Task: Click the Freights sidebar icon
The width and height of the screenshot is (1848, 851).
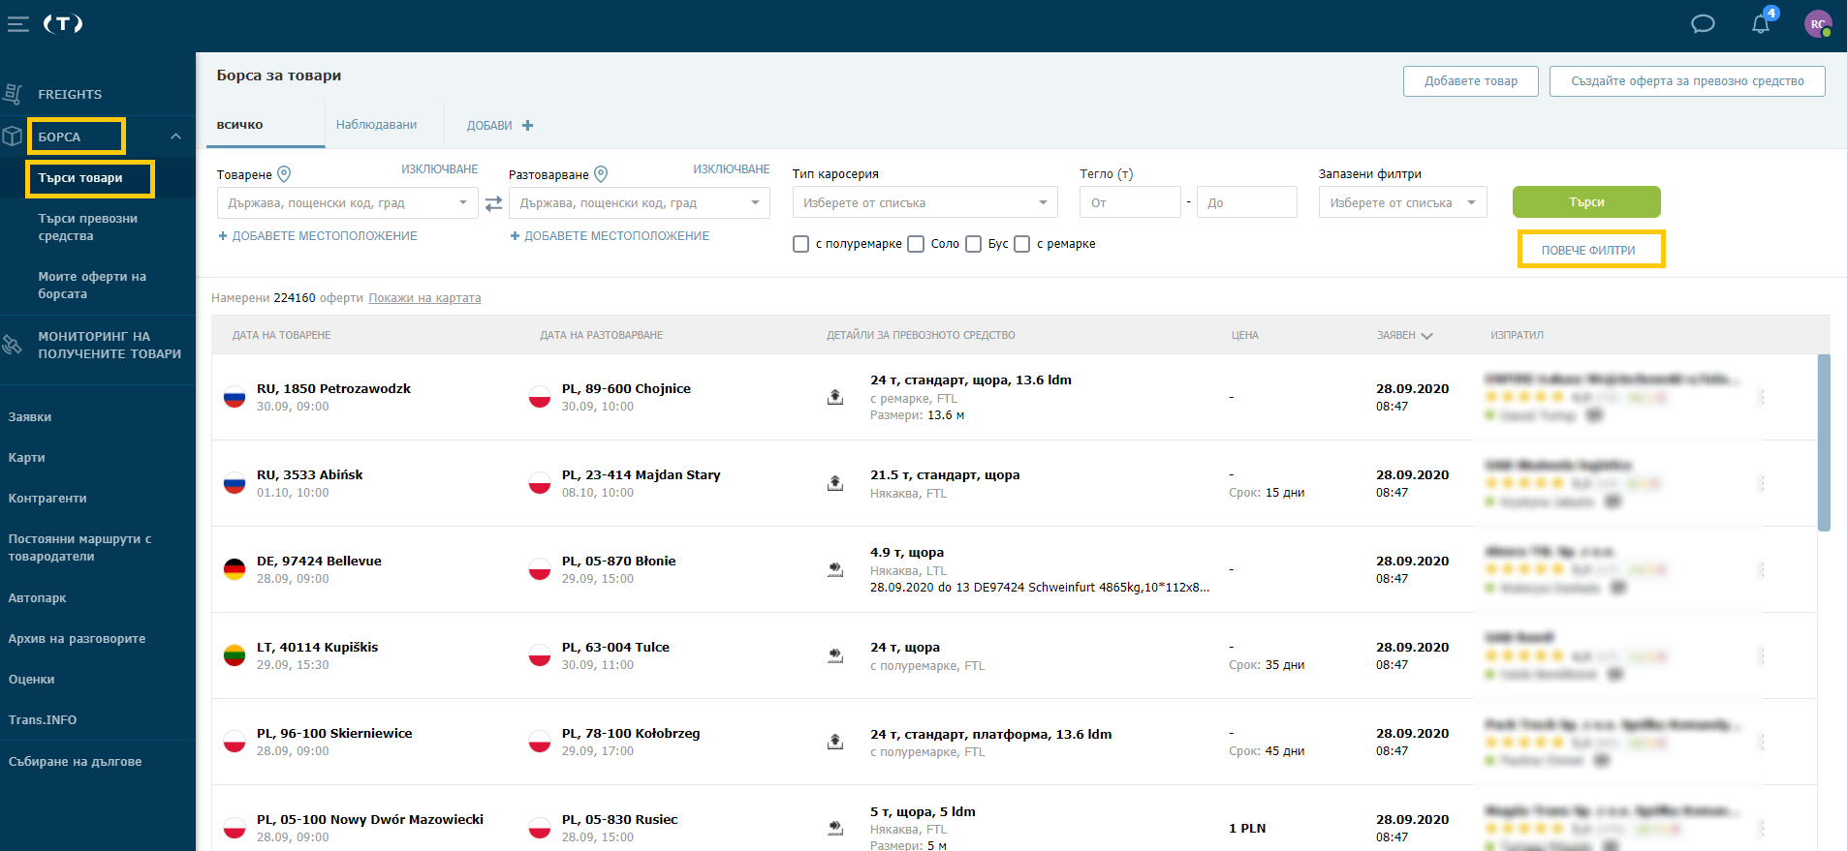Action: (13, 94)
